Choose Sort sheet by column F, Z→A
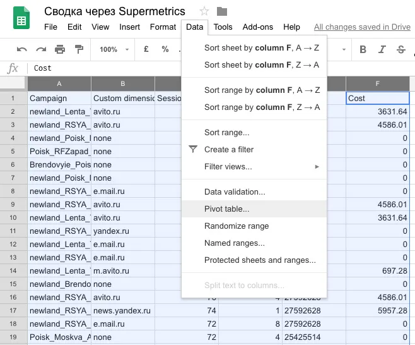The height and width of the screenshot is (345, 415). (254, 64)
